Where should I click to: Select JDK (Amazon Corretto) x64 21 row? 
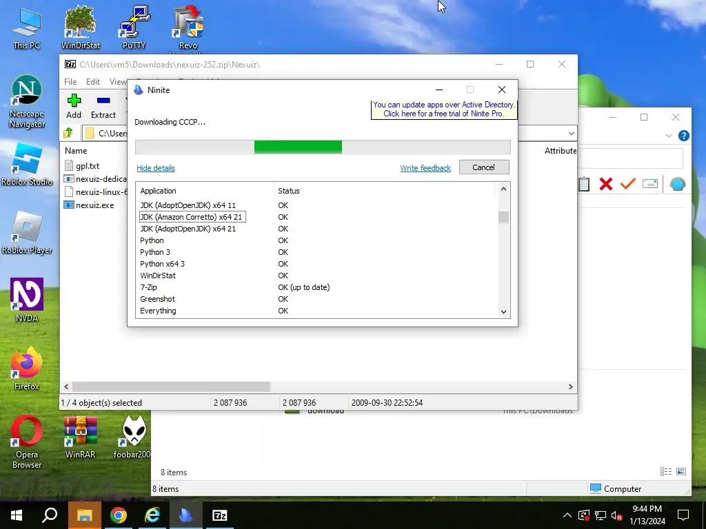tap(317, 217)
